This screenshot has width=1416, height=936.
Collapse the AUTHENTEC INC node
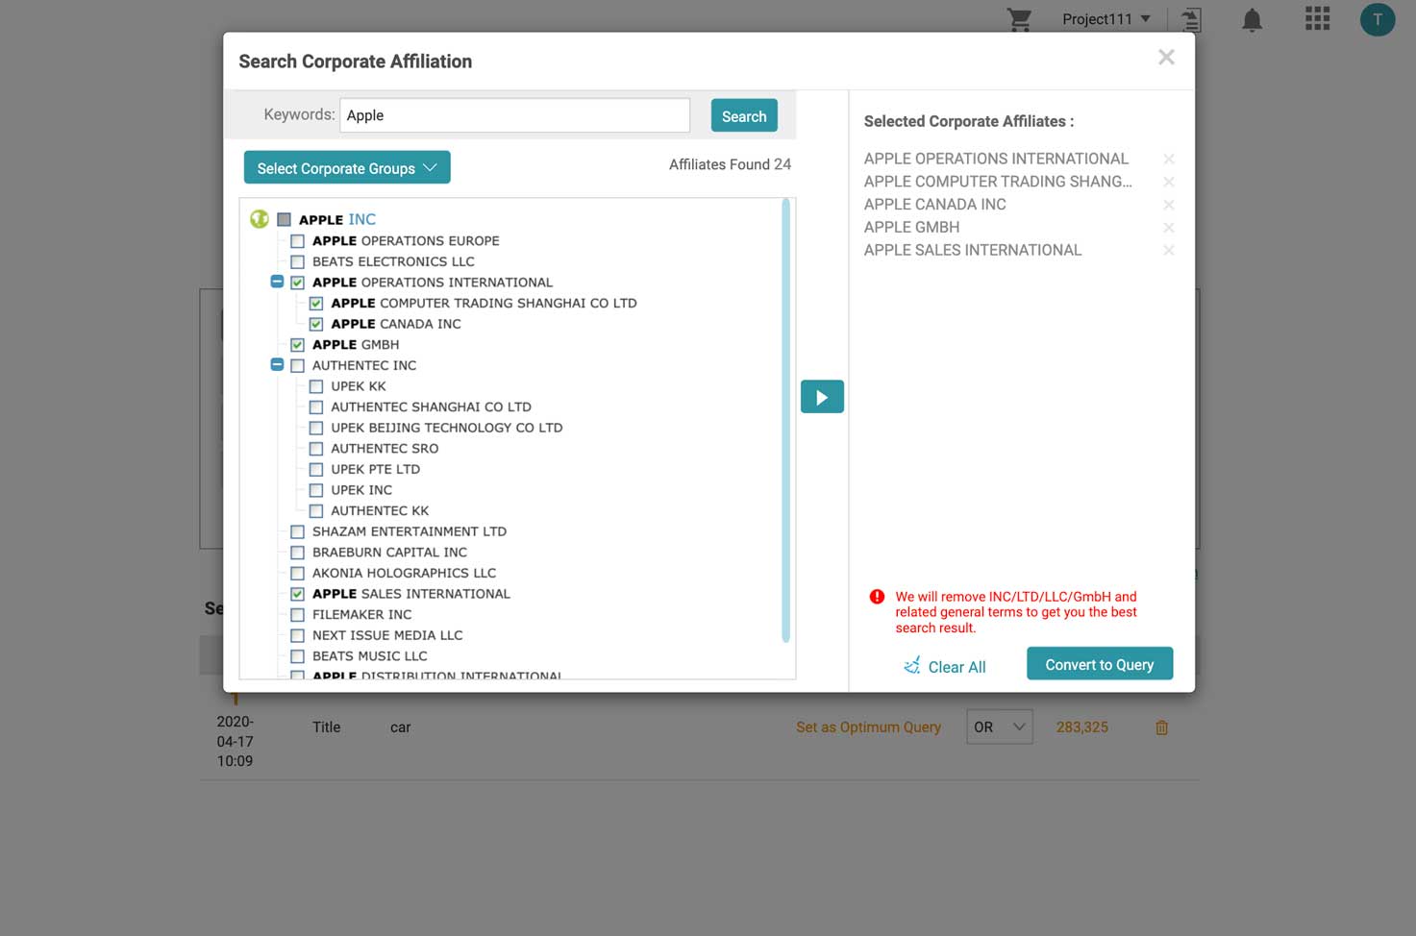277,364
